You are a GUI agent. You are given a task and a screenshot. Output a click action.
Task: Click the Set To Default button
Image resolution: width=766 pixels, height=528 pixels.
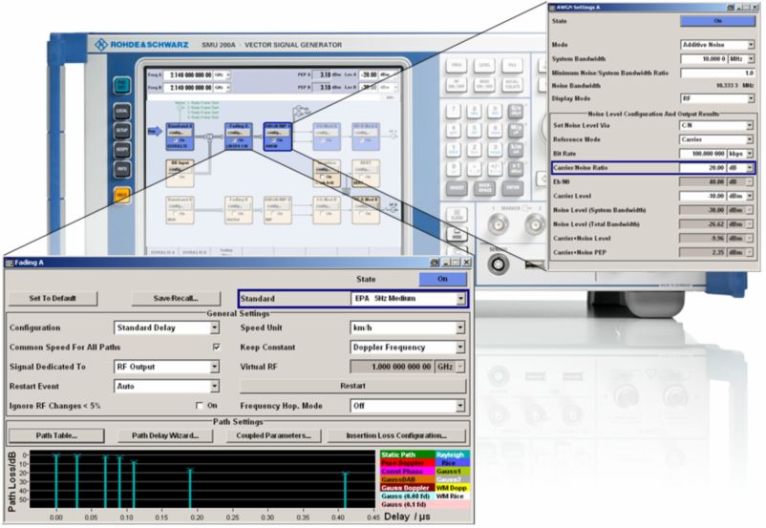click(53, 299)
